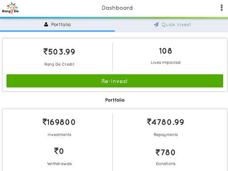Open the ₹4780.99 Repayments figure

[166, 122]
